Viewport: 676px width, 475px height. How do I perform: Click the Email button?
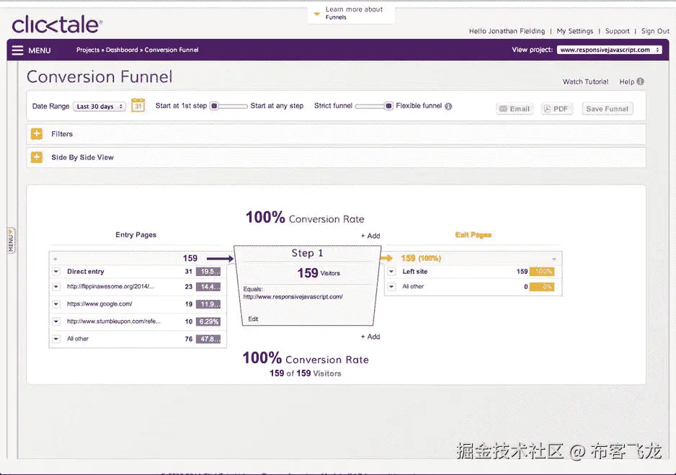pos(515,109)
